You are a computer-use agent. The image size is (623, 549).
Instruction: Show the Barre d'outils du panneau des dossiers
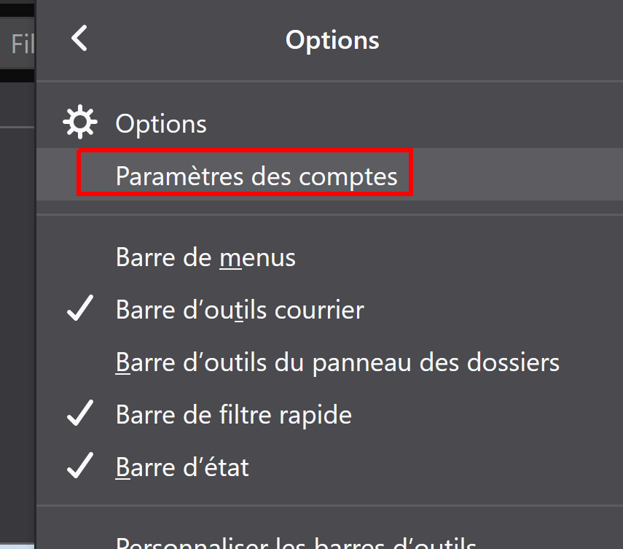337,362
